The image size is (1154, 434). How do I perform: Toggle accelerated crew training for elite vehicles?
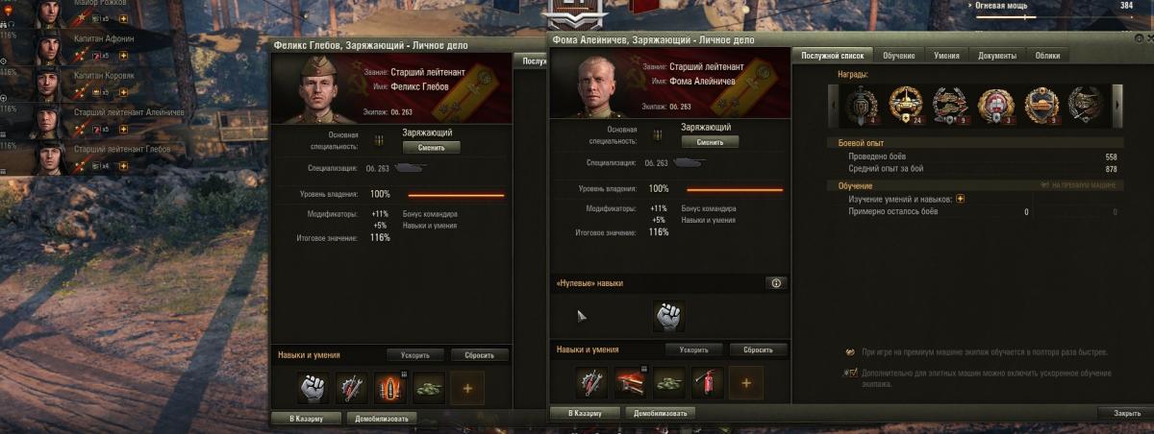point(850,373)
